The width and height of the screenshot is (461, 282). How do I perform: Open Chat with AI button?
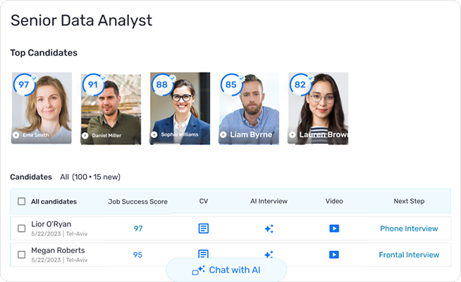(226, 270)
